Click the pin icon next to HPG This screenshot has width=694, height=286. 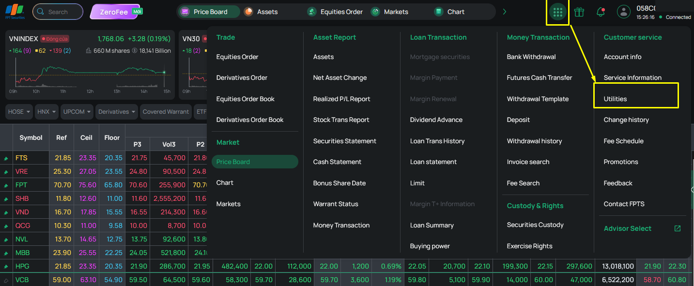[x=6, y=267]
